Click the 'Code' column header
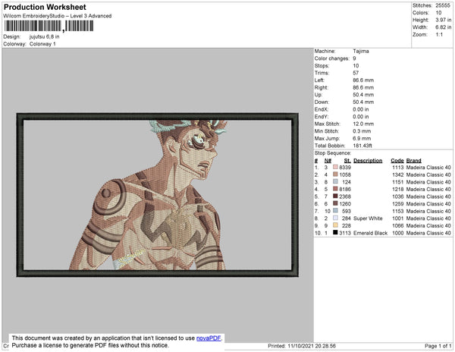The width and height of the screenshot is (455, 352). 397,161
